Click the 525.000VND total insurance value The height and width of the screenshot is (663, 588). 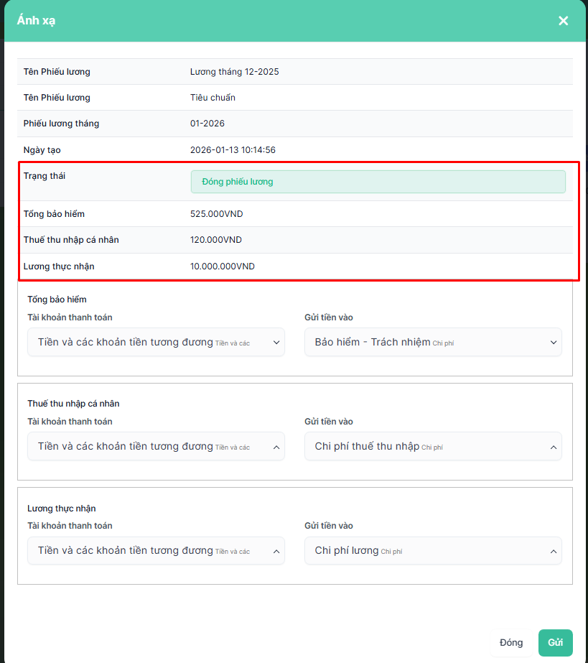tap(216, 214)
